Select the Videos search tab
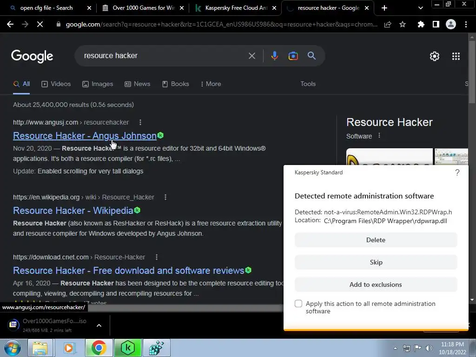476x357 pixels. tap(56, 84)
